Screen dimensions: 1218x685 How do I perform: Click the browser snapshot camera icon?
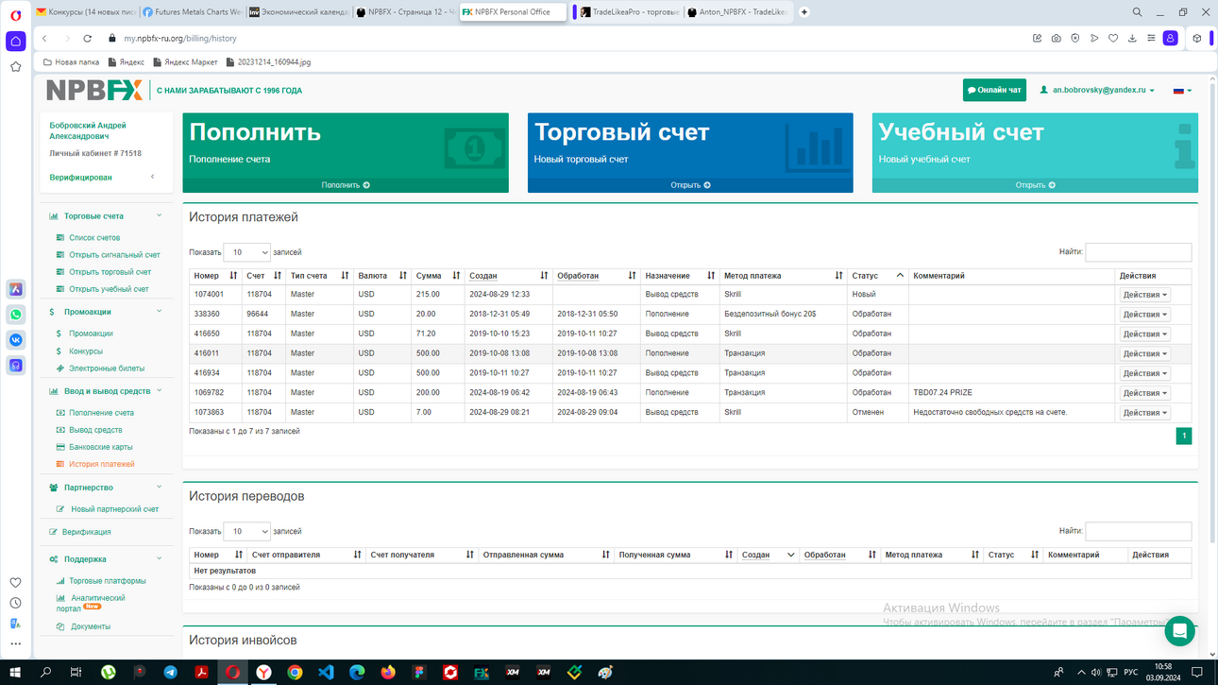[x=1056, y=39]
